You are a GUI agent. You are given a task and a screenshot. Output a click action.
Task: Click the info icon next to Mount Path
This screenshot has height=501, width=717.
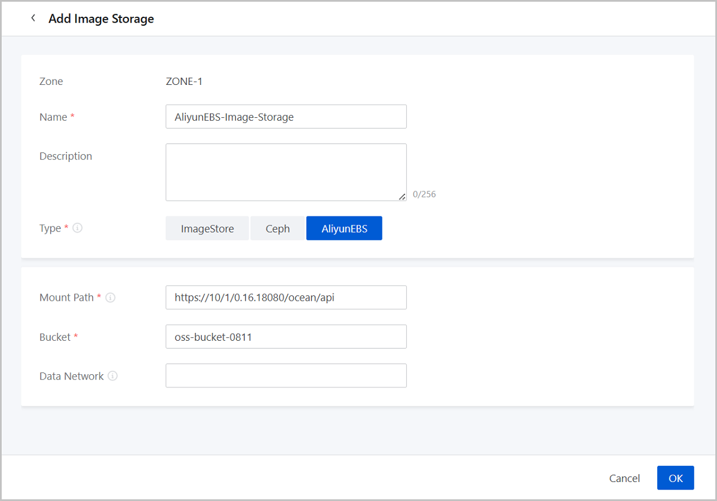(110, 297)
